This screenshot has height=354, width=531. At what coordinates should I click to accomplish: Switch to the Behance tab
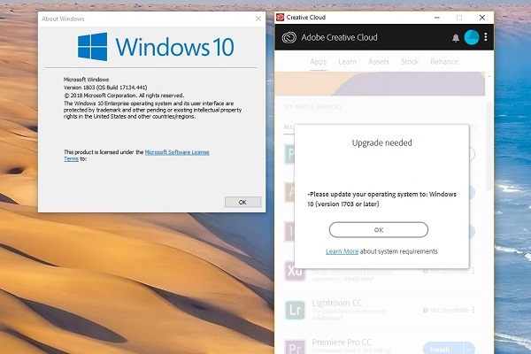[x=444, y=62]
